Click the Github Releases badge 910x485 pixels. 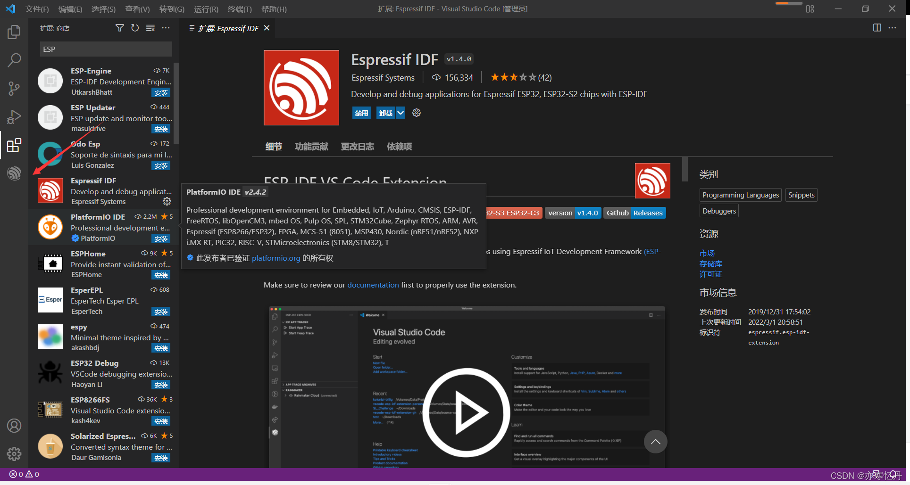[x=635, y=213]
